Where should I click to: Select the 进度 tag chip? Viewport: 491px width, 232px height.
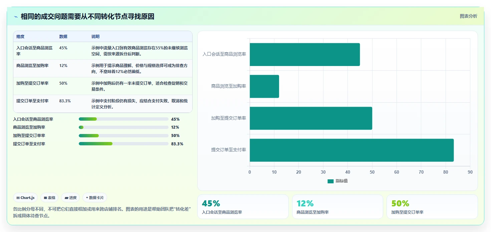point(70,198)
